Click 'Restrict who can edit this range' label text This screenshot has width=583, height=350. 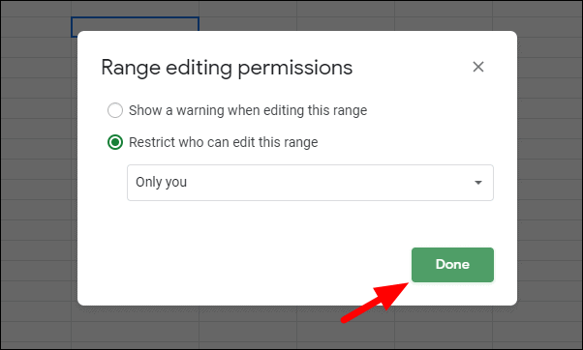223,142
